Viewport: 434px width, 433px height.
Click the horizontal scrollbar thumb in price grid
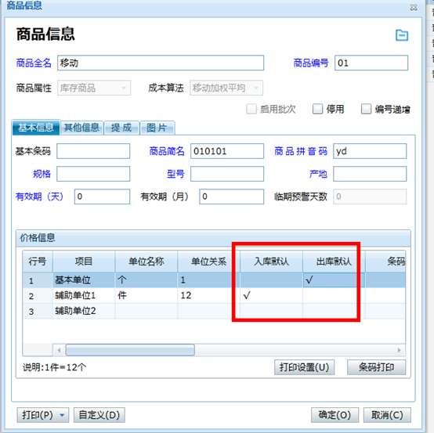130,350
